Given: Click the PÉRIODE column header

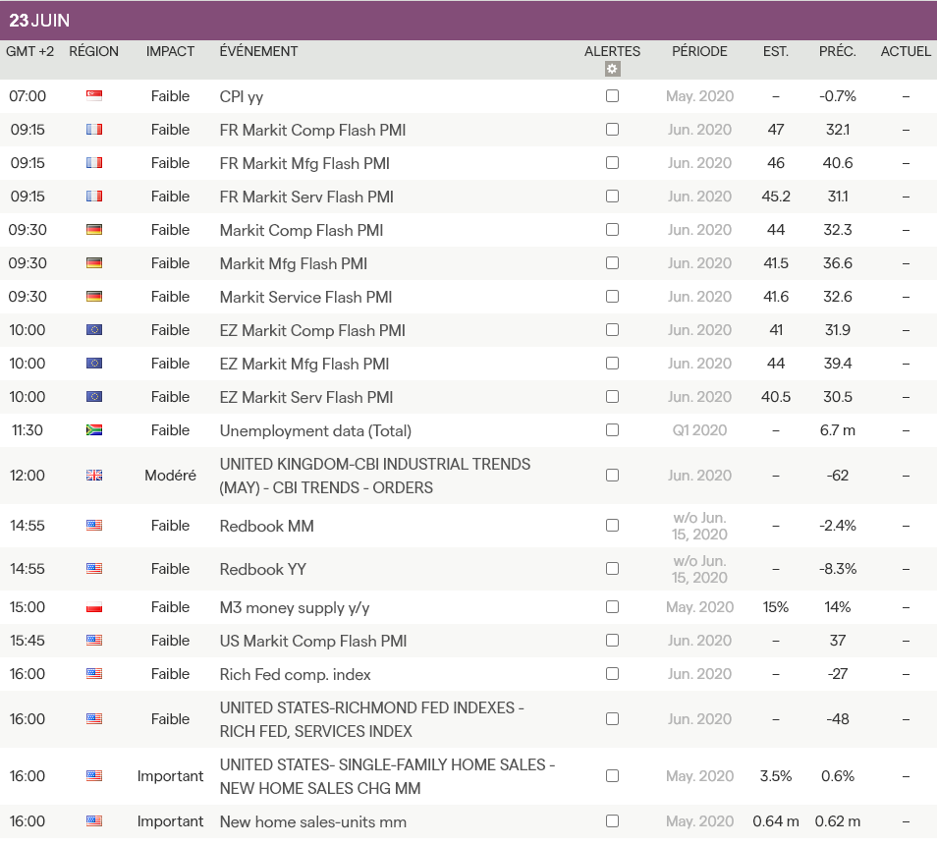Looking at the screenshot, I should tap(699, 51).
